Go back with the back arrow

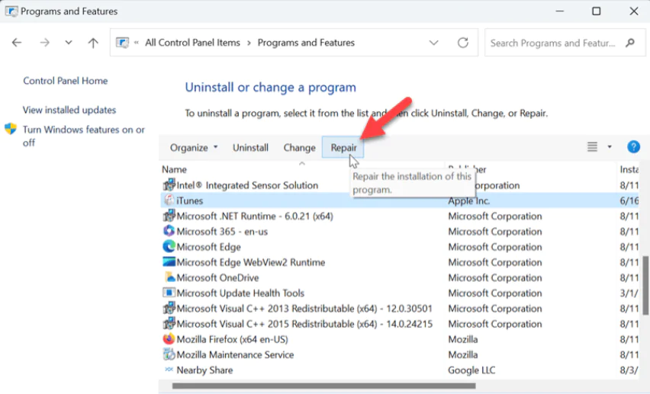(17, 42)
